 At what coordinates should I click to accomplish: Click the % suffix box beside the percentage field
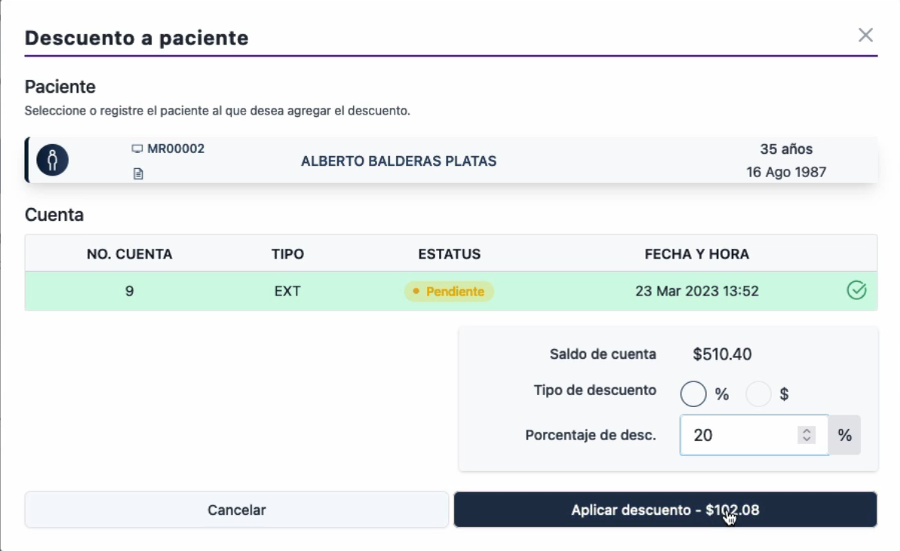coord(844,435)
